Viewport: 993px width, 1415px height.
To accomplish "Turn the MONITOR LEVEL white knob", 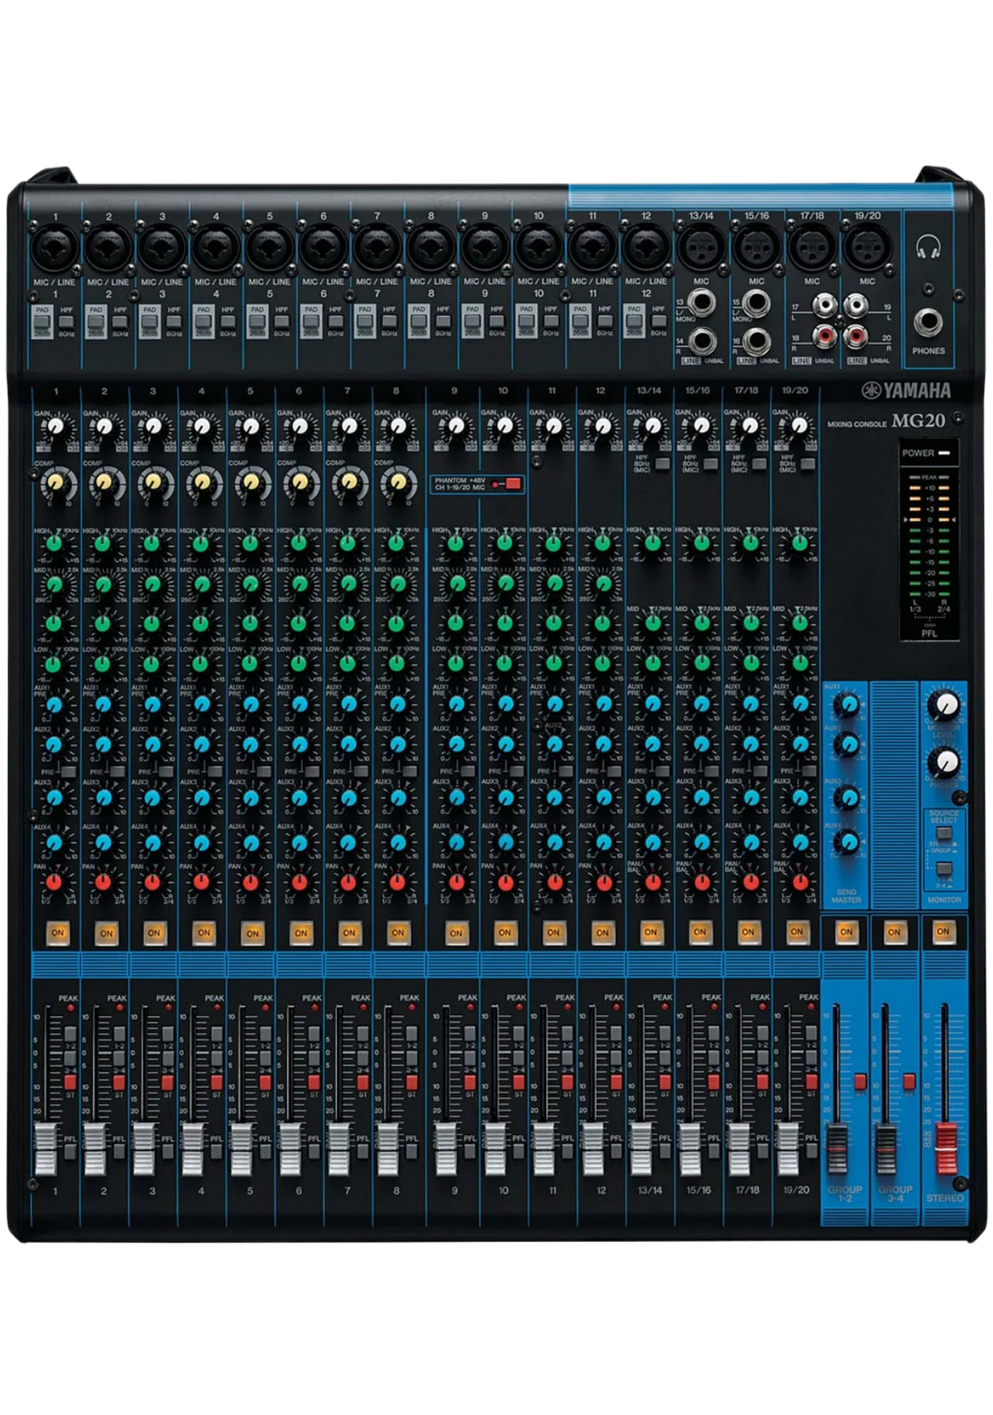I will point(943,704).
